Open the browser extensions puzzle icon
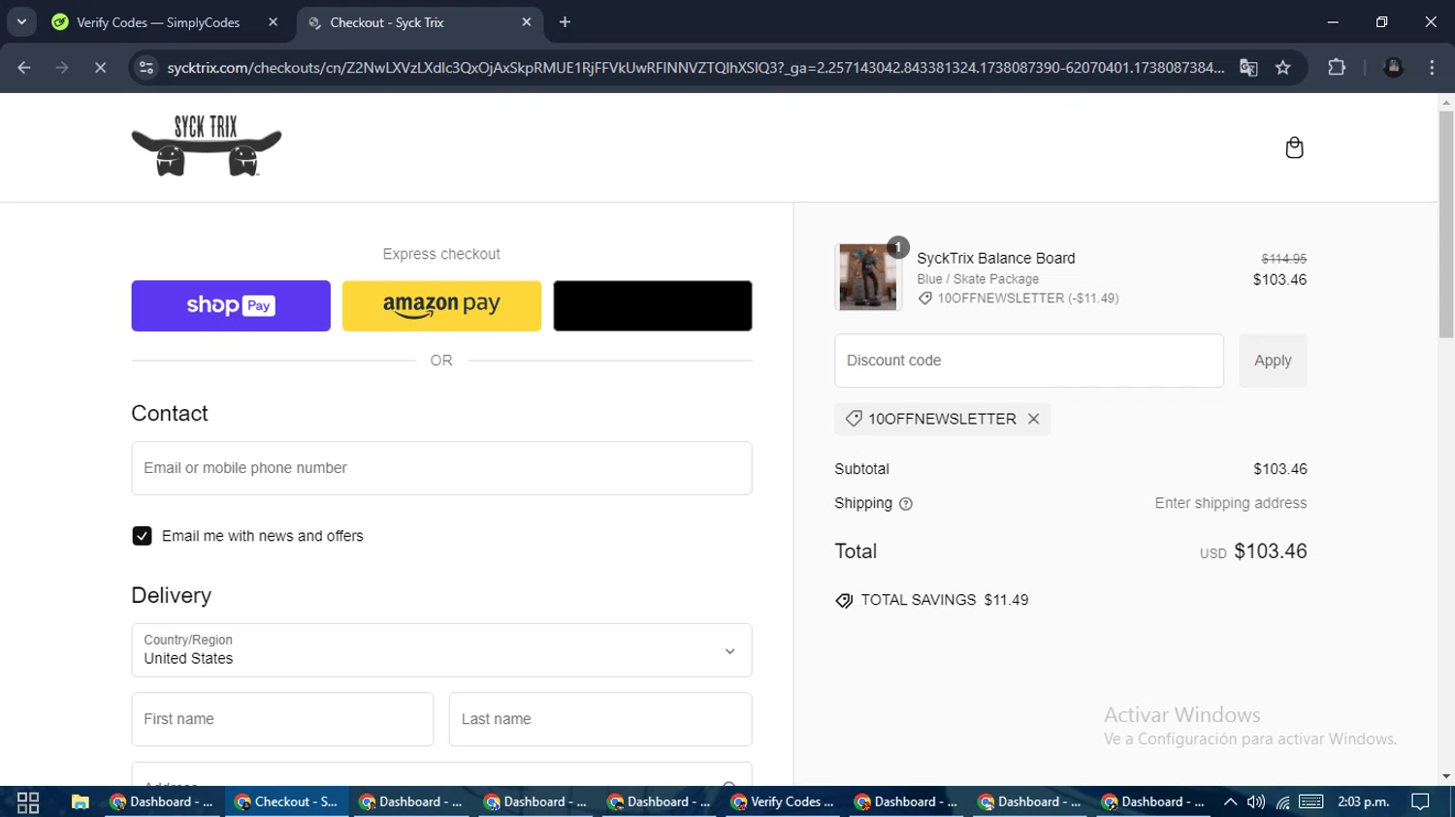 [x=1337, y=67]
